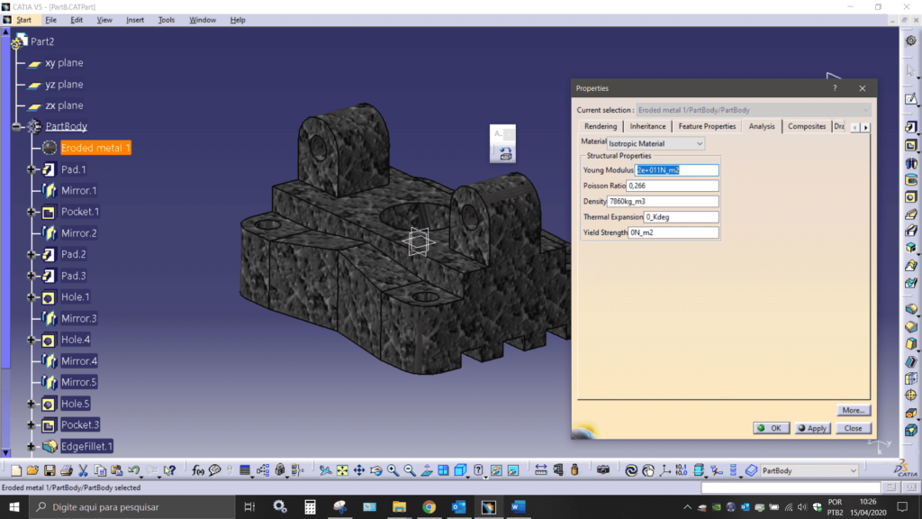
Task: Click the Print icon in toolbar
Action: coord(66,470)
